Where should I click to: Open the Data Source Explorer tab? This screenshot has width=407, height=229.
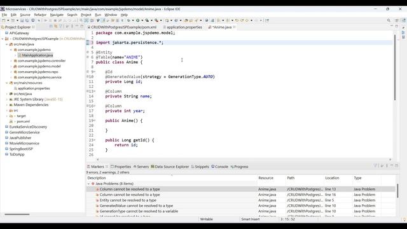[x=170, y=167]
